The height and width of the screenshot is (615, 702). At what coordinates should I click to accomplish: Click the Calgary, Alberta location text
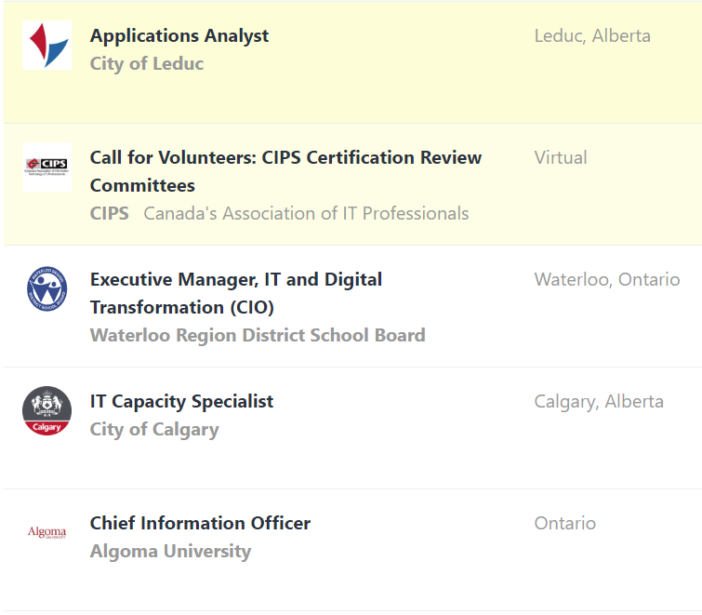[599, 402]
